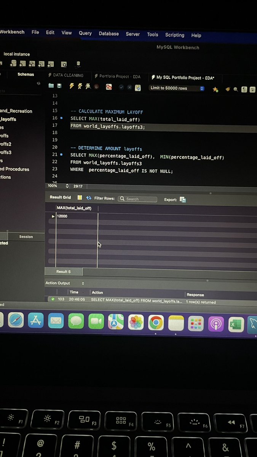
Task: Select My SQL Portfolio Project - EDA* tab
Action: (183, 77)
